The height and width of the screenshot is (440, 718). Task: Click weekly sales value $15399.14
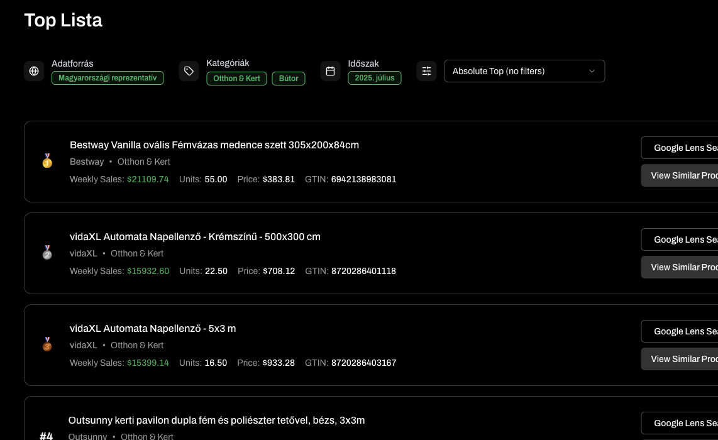pos(148,363)
